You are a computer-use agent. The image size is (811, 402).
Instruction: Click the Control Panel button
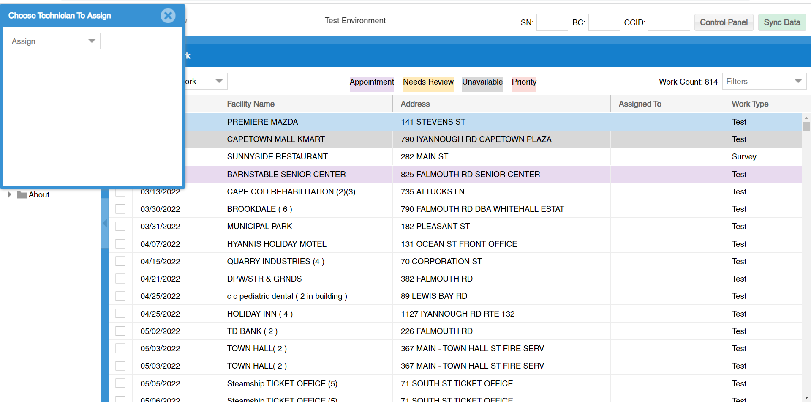pos(724,22)
